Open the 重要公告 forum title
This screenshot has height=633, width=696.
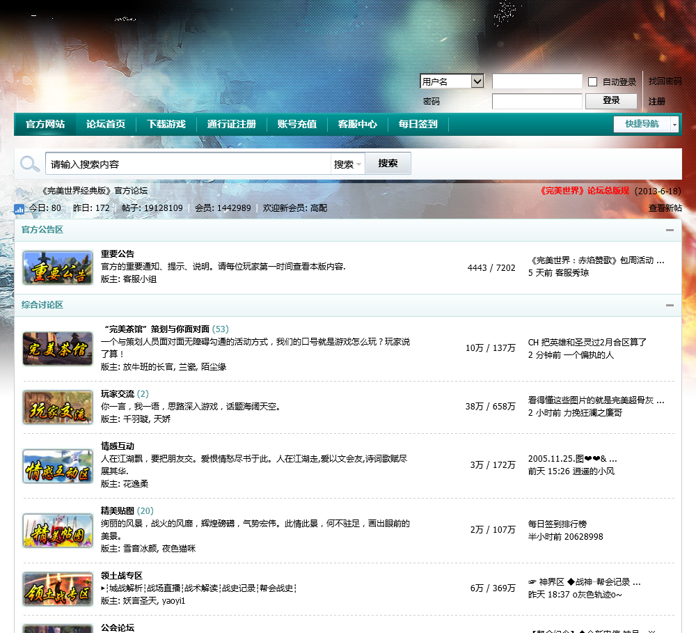click(x=117, y=254)
